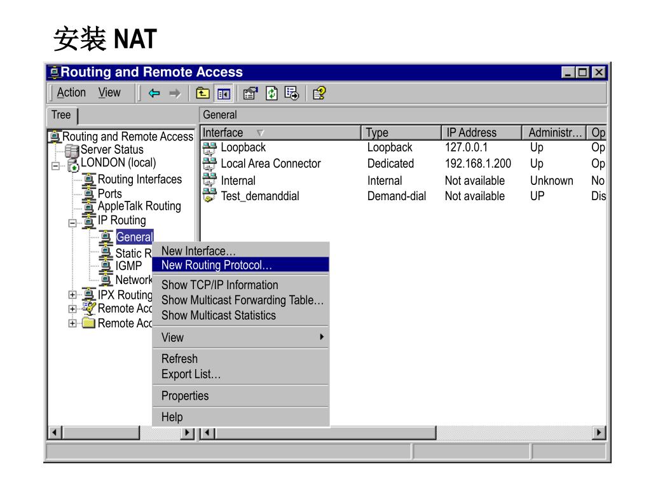
Task: Click the Help toolbar icon
Action: coord(319,93)
